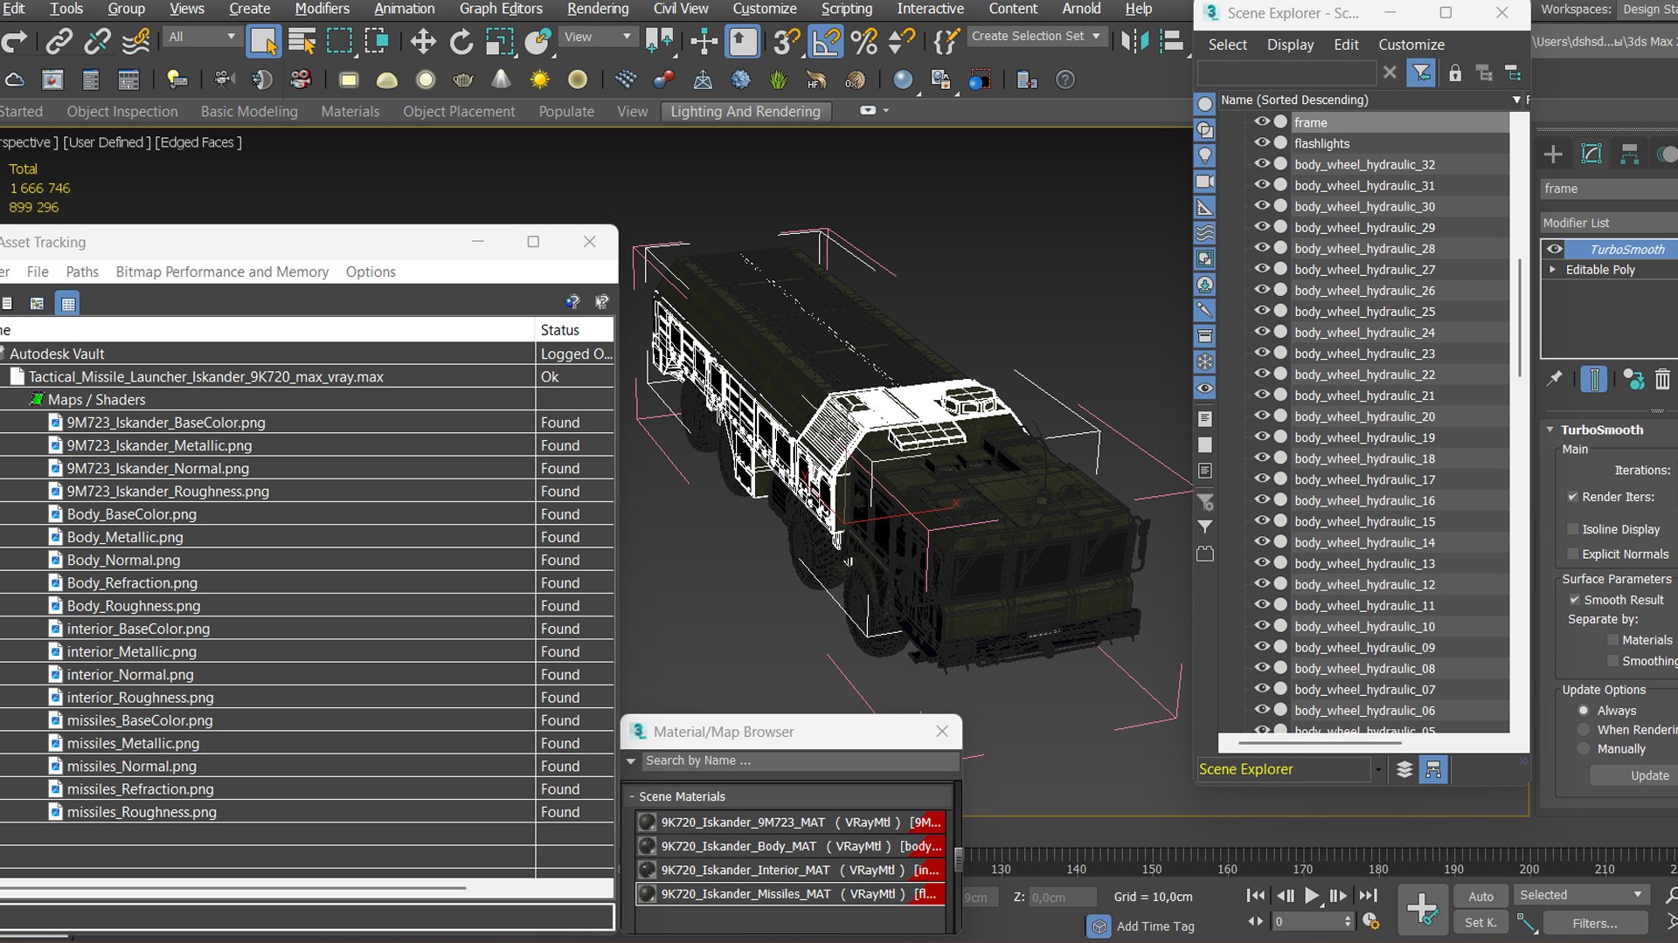Click the help question mark ribbon icon

[1065, 79]
